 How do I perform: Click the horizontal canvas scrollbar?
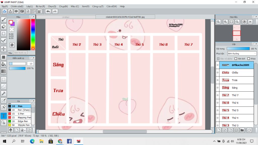[125, 131]
